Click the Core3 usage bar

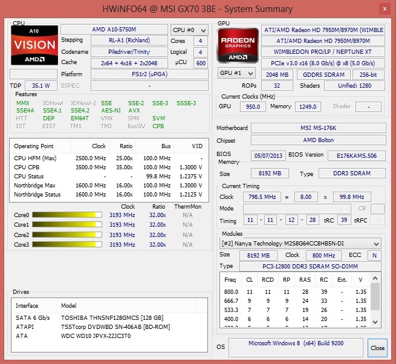coord(67,244)
